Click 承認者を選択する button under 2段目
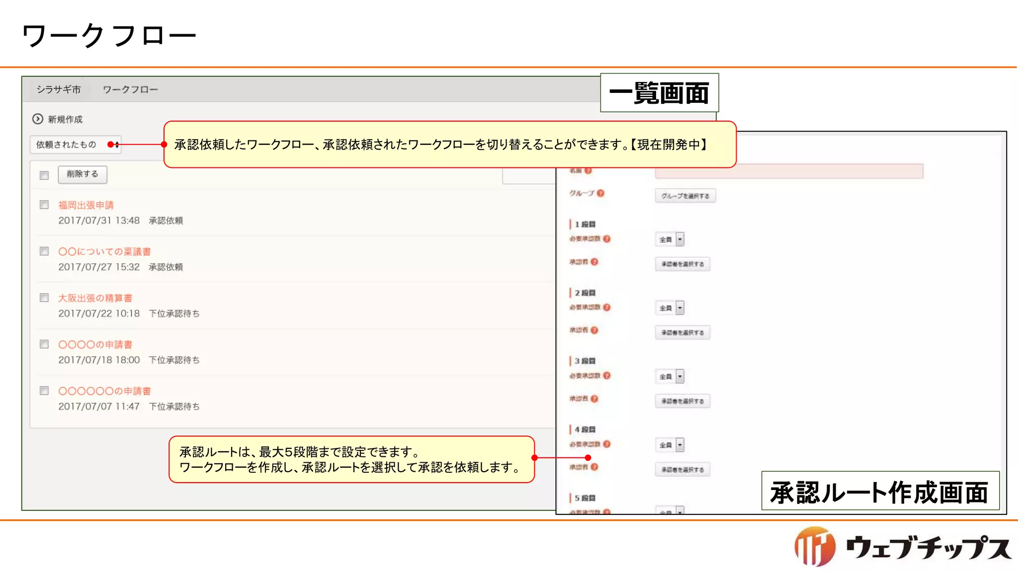The height and width of the screenshot is (572, 1018). point(682,333)
